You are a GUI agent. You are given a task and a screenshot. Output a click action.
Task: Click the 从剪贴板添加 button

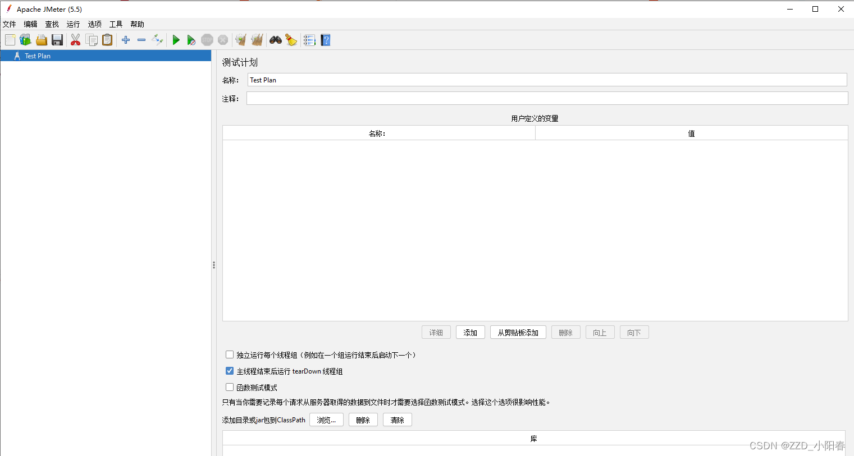[518, 333]
